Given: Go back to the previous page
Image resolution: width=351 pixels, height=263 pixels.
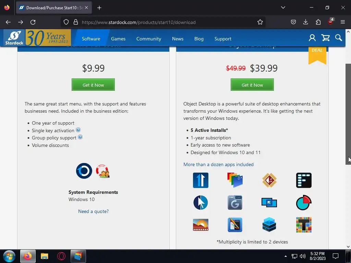Looking at the screenshot, I should (8, 22).
